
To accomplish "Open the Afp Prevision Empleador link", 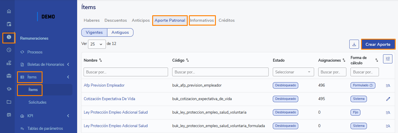I will coord(104,85).
